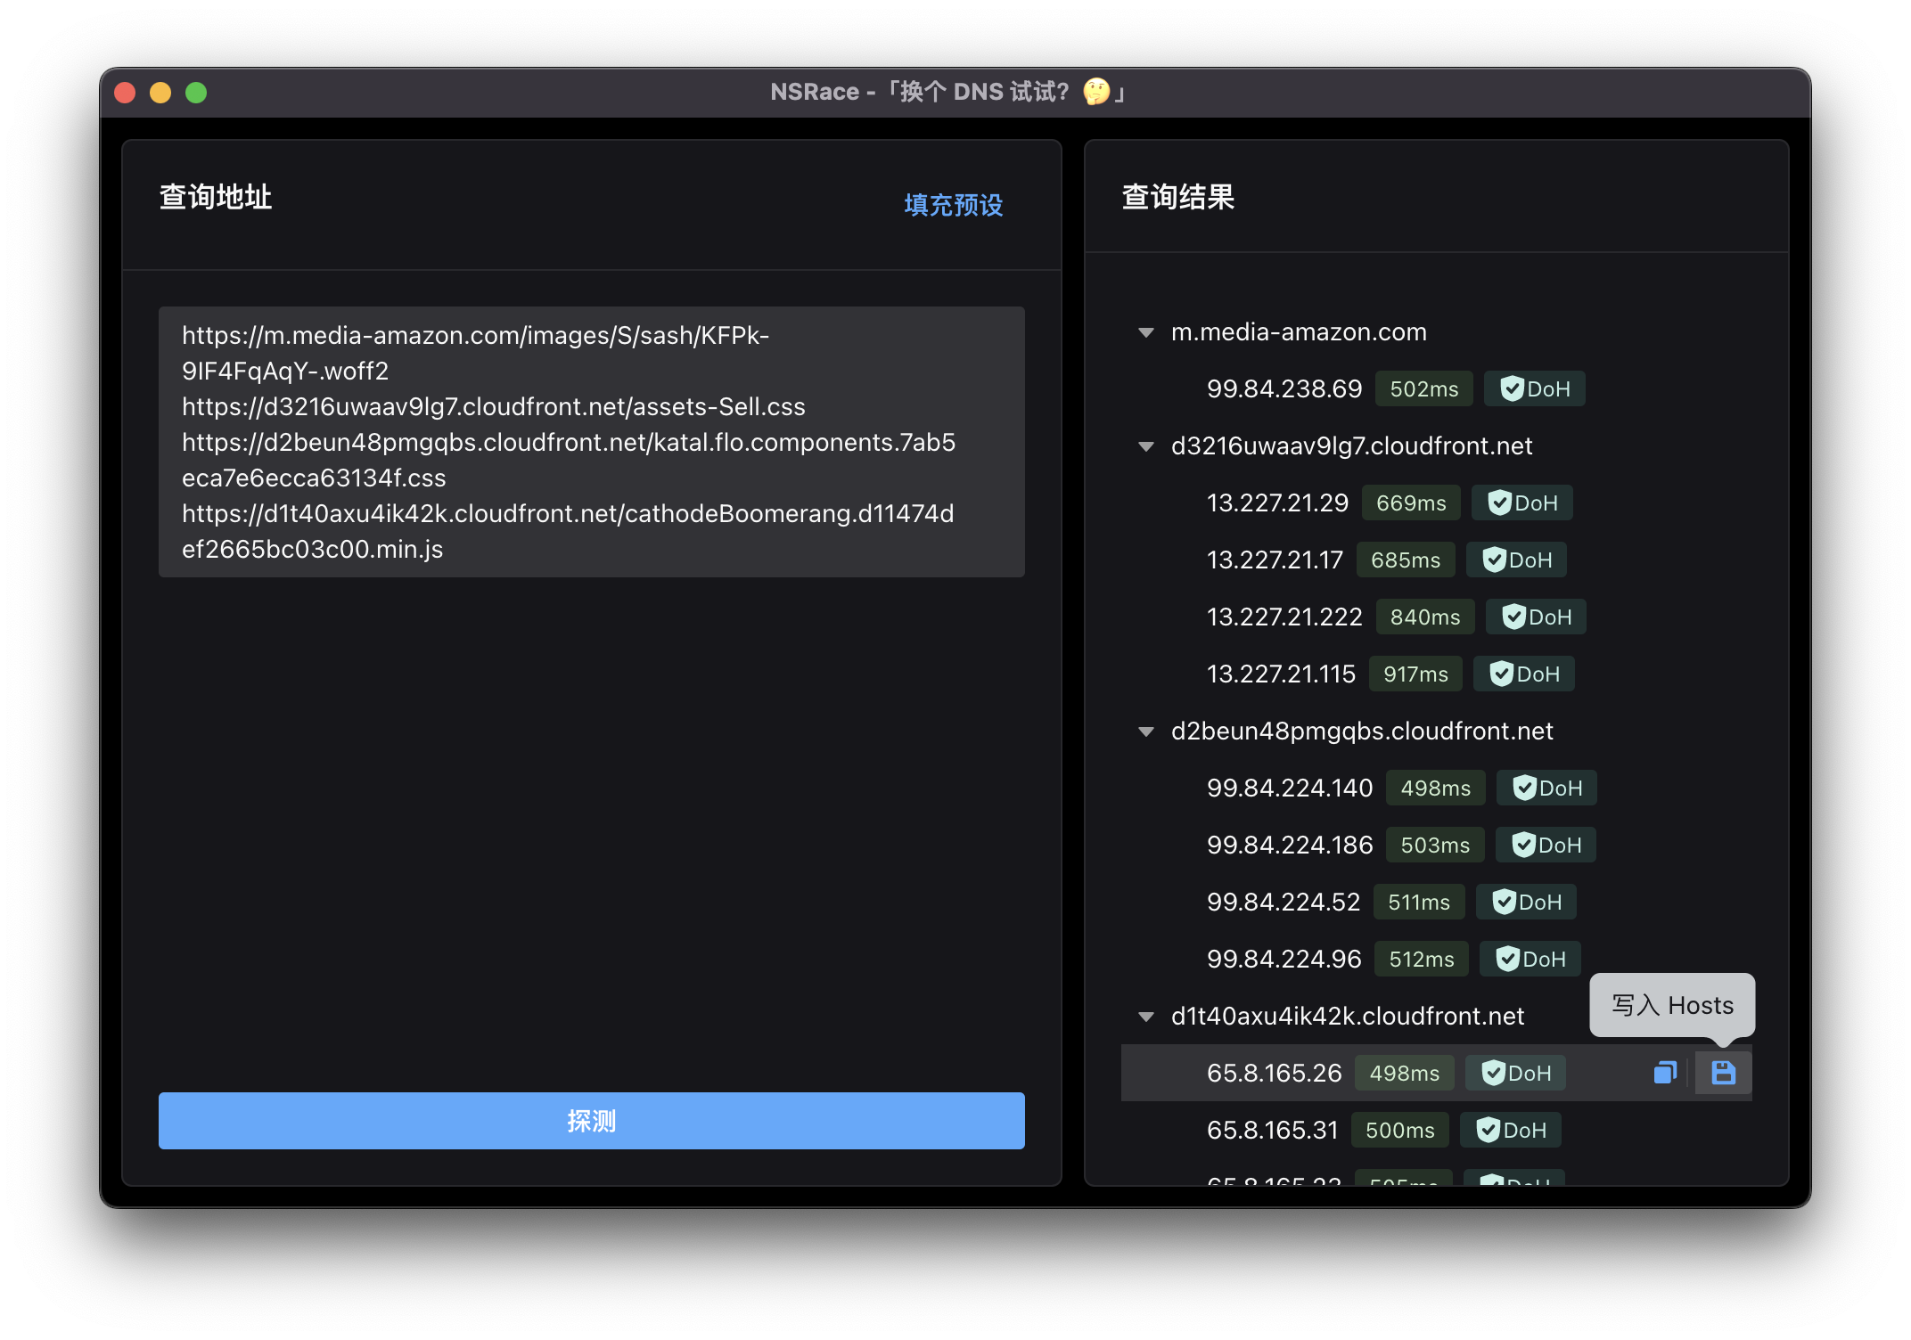Click the DoH badge beside 65.8.165.31
This screenshot has width=1911, height=1340.
1511,1130
